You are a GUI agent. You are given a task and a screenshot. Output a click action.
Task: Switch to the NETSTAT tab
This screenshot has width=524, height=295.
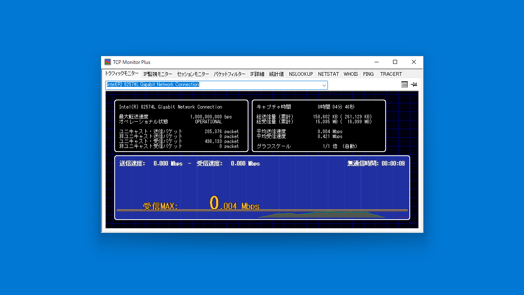point(328,74)
